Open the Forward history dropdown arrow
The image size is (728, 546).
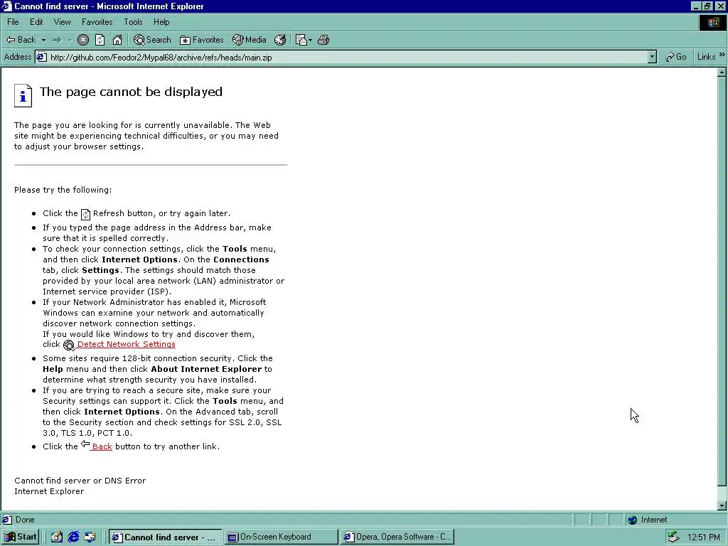[x=70, y=40]
